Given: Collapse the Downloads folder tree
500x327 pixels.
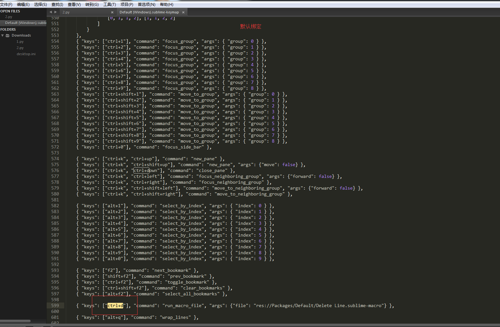Looking at the screenshot, I should pos(3,36).
